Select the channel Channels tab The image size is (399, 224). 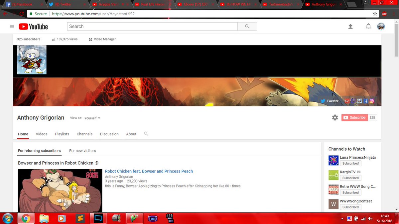click(84, 134)
